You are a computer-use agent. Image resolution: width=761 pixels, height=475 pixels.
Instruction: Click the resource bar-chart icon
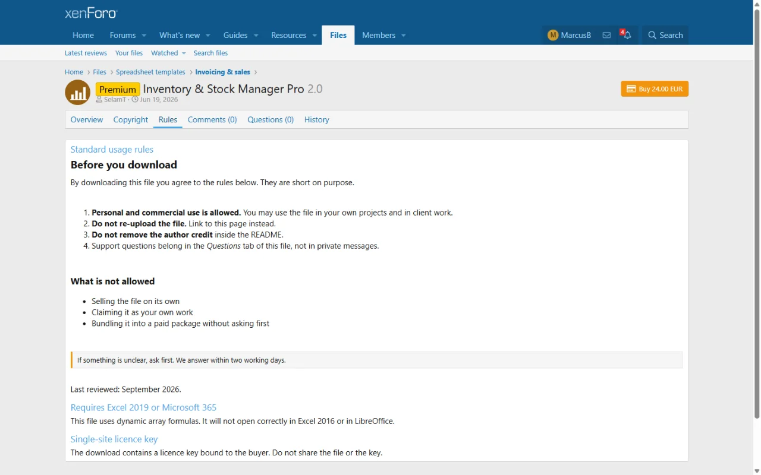pyautogui.click(x=77, y=93)
